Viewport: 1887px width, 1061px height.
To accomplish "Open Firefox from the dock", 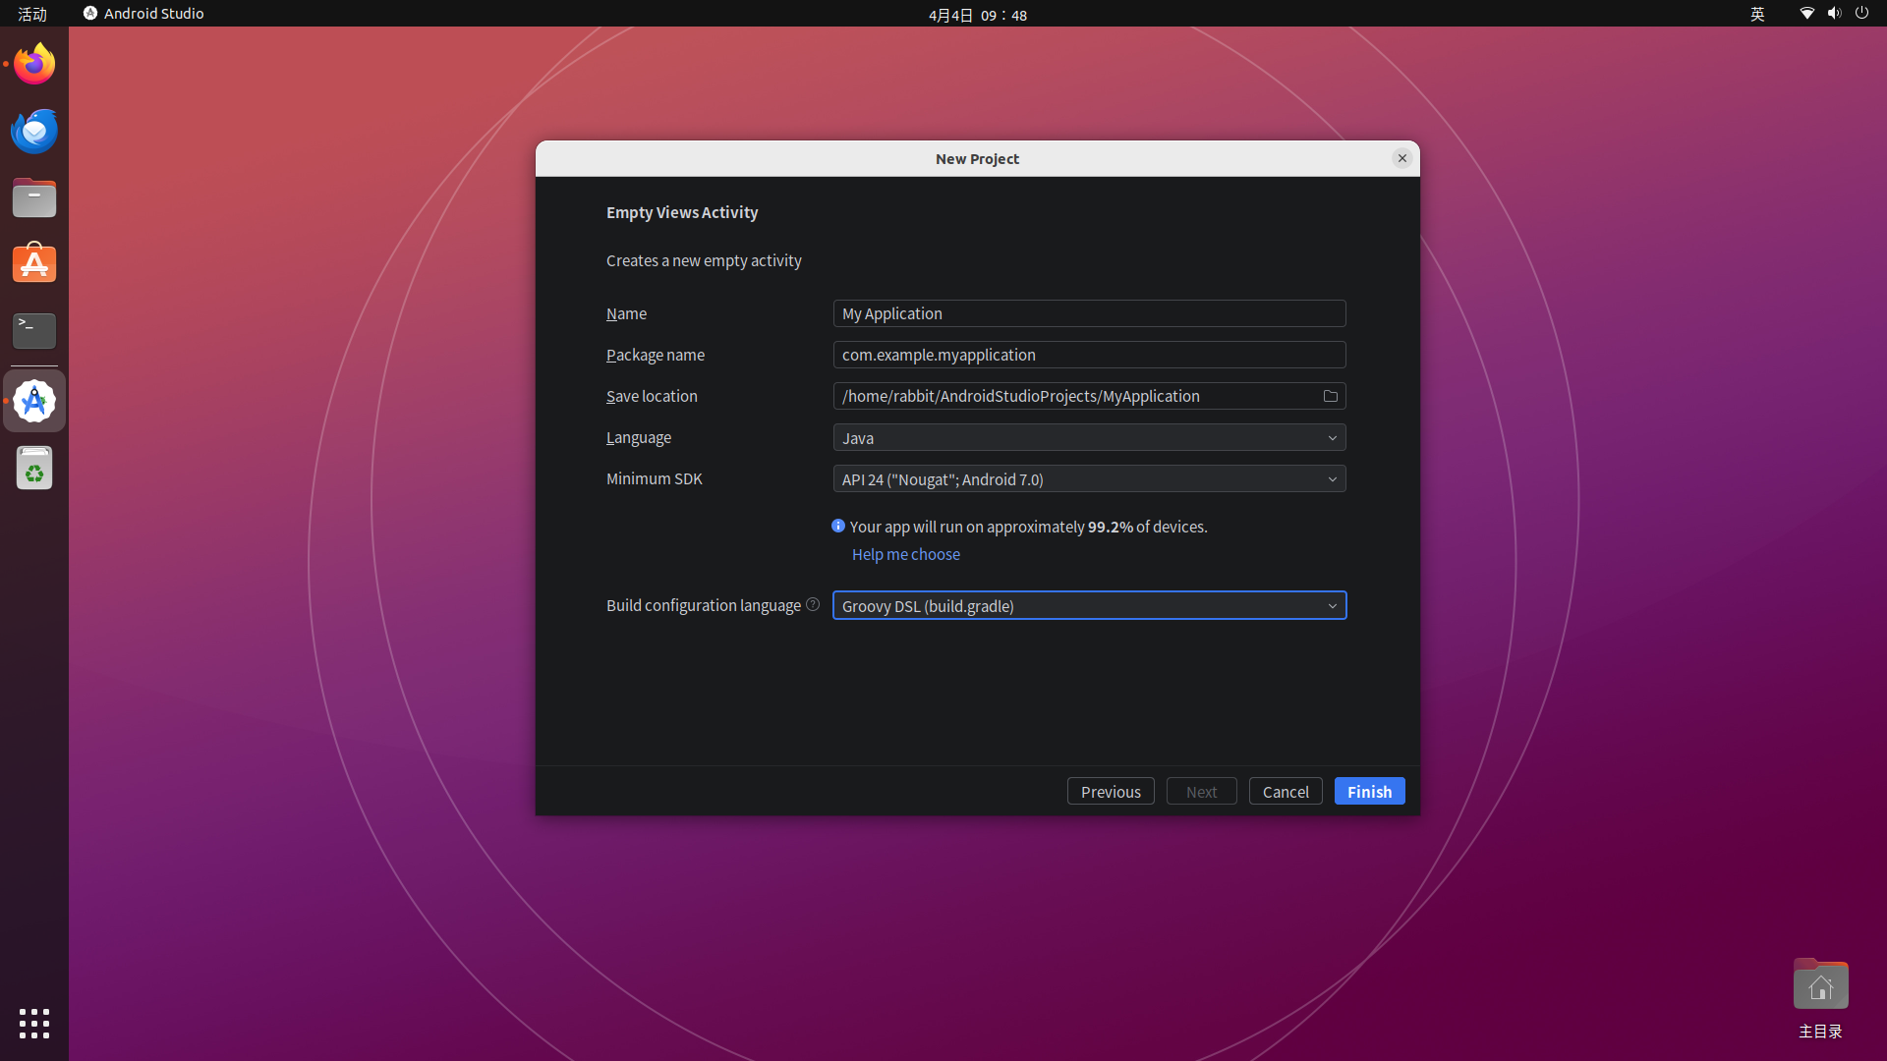I will tap(34, 64).
